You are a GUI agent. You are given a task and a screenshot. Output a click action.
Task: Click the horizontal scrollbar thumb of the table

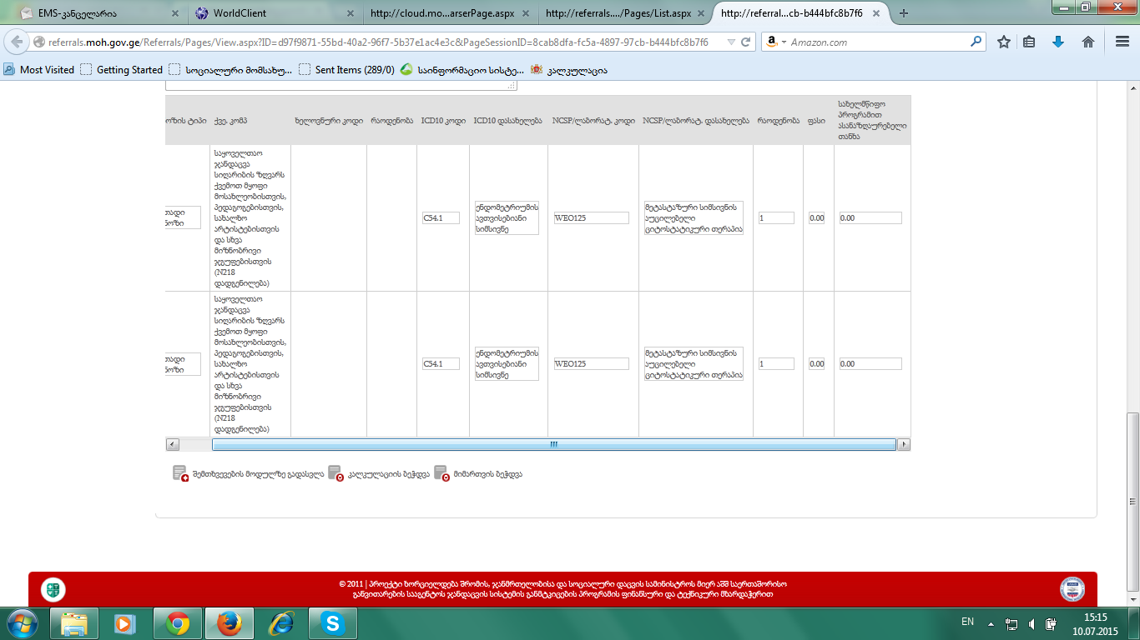click(x=553, y=445)
